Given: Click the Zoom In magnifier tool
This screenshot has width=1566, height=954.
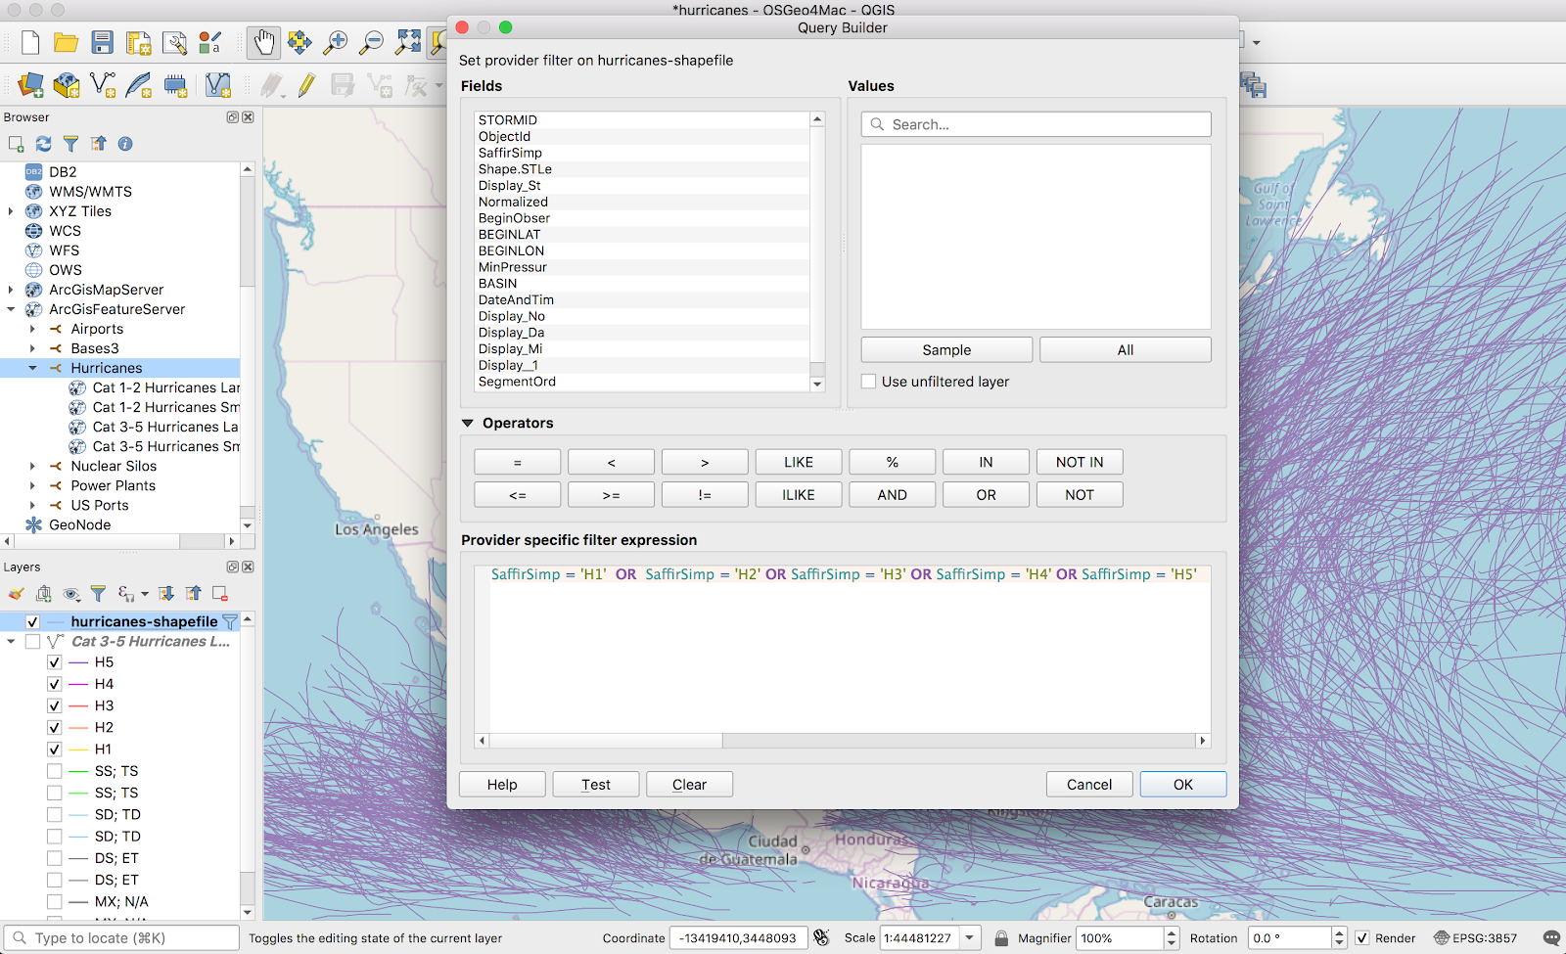Looking at the screenshot, I should (335, 42).
